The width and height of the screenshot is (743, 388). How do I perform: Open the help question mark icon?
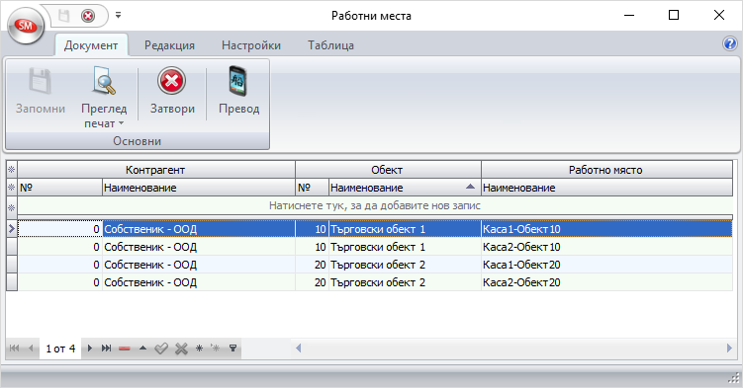[730, 44]
